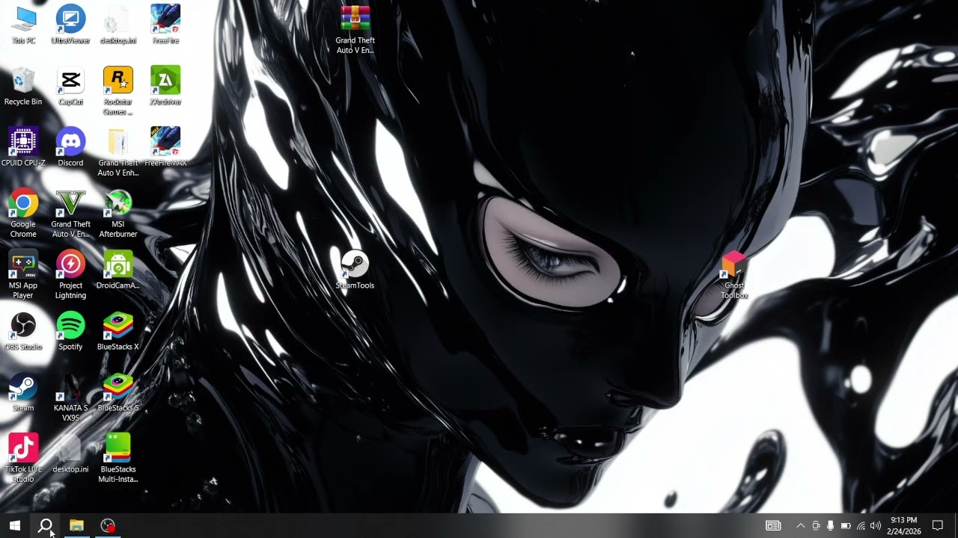Viewport: 958px width, 538px height.
Task: Select the FreeFire shortcut icon
Action: (x=165, y=25)
